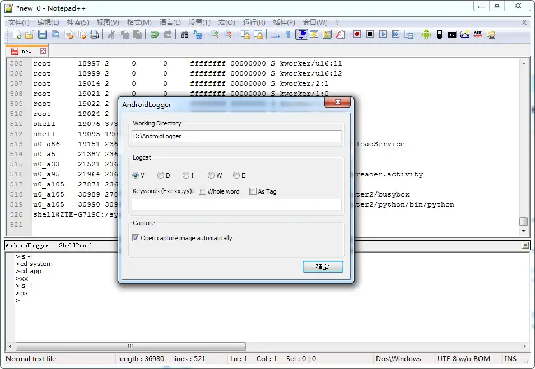Image resolution: width=535 pixels, height=369 pixels.
Task: Select the W logcat level
Action: pos(211,175)
